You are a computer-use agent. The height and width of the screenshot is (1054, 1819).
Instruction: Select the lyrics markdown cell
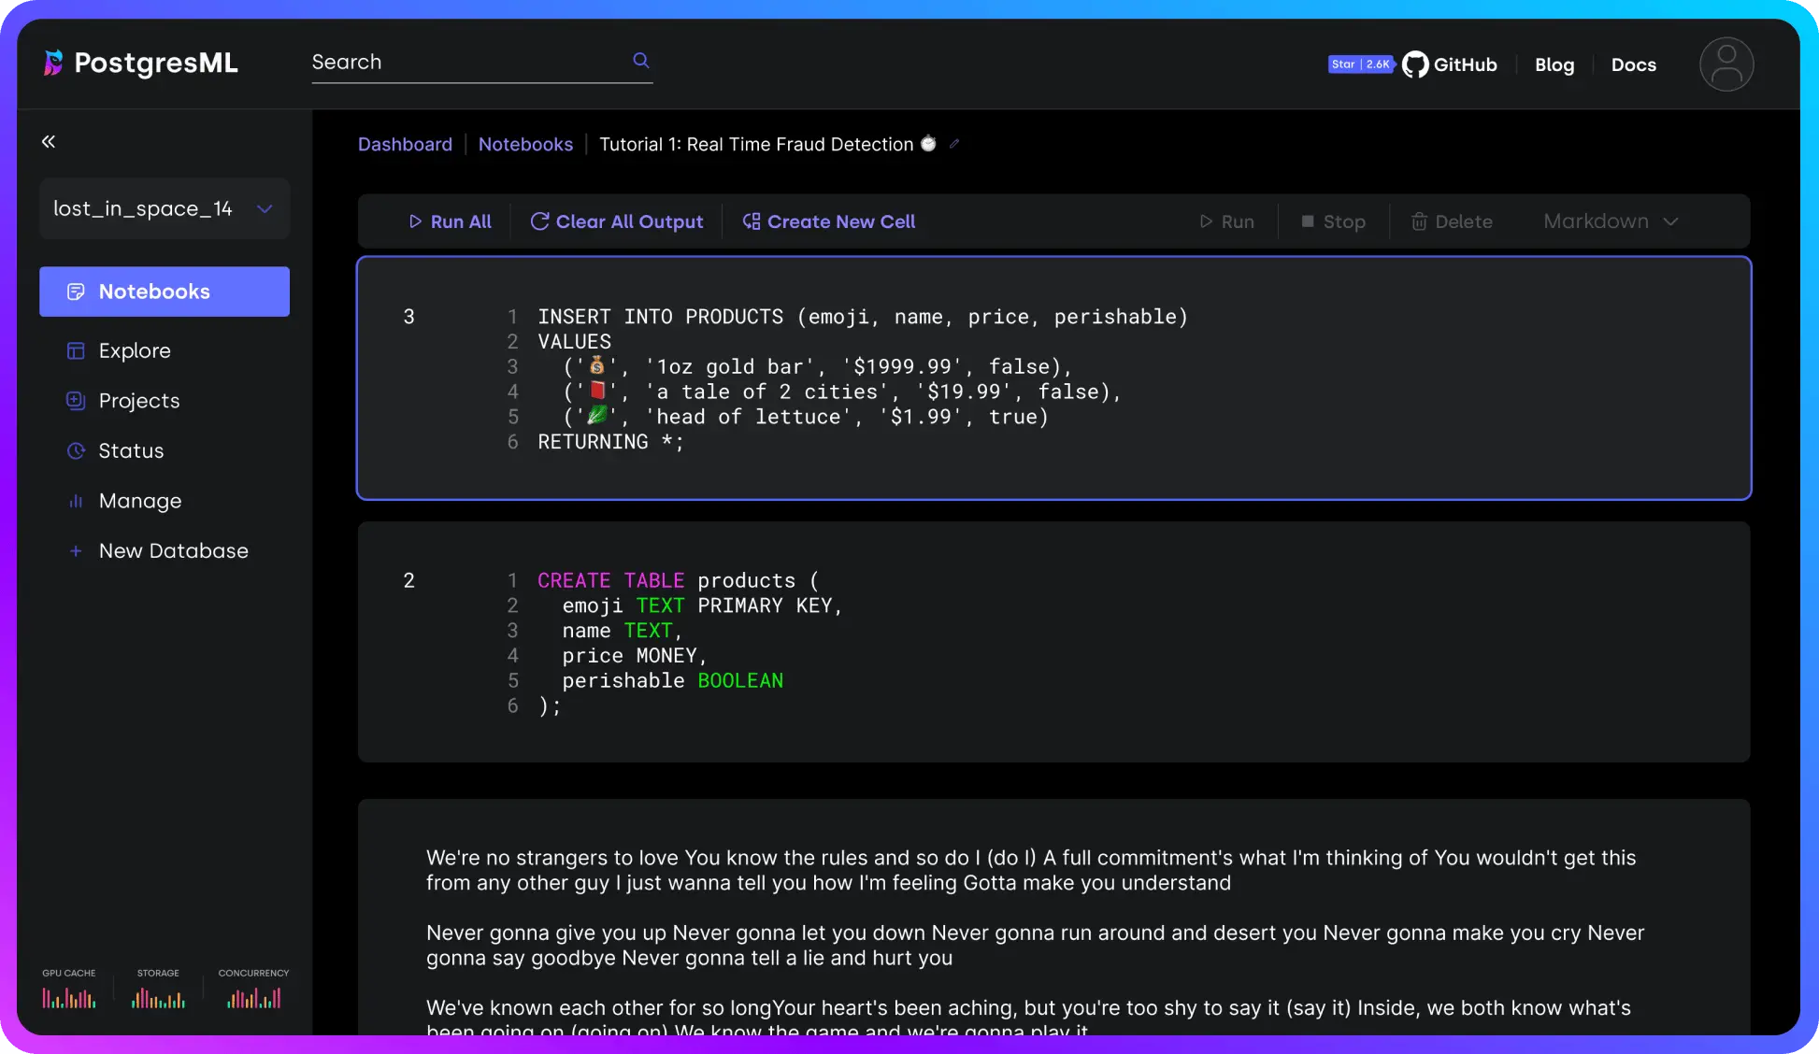pyautogui.click(x=1053, y=917)
